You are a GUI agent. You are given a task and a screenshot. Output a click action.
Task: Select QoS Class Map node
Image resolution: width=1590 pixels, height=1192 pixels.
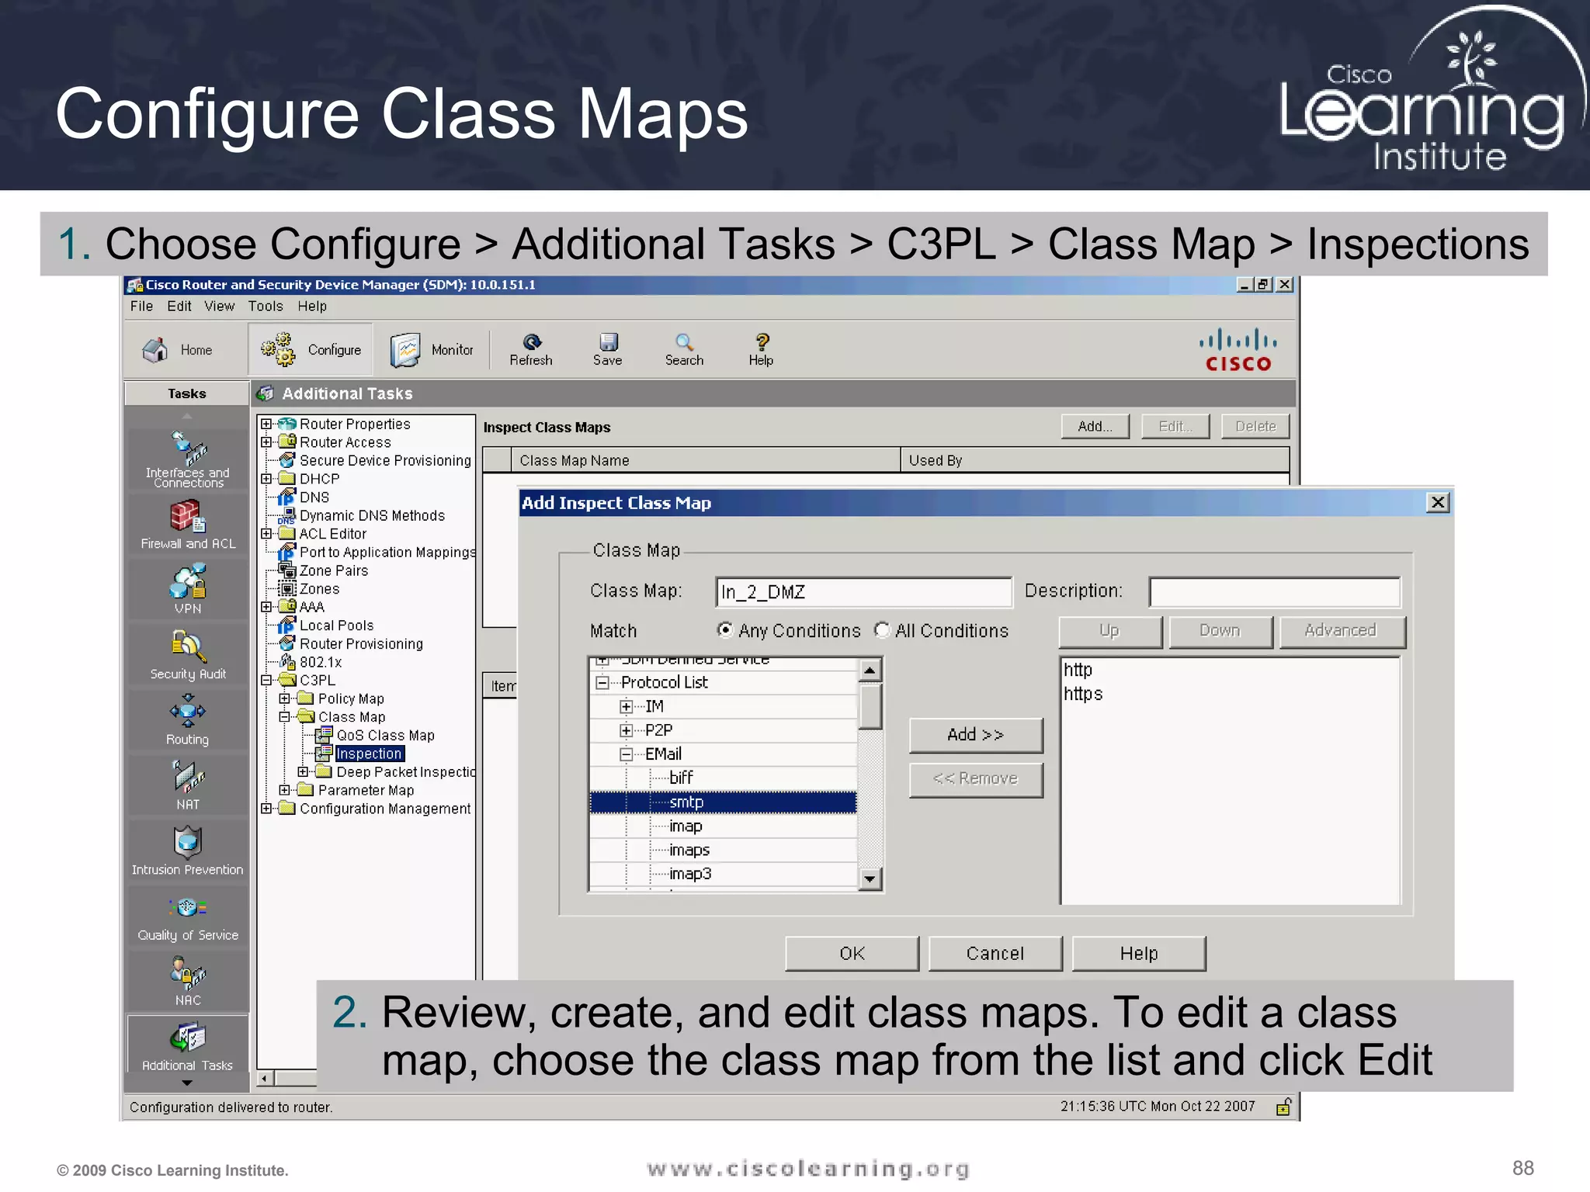click(x=385, y=735)
